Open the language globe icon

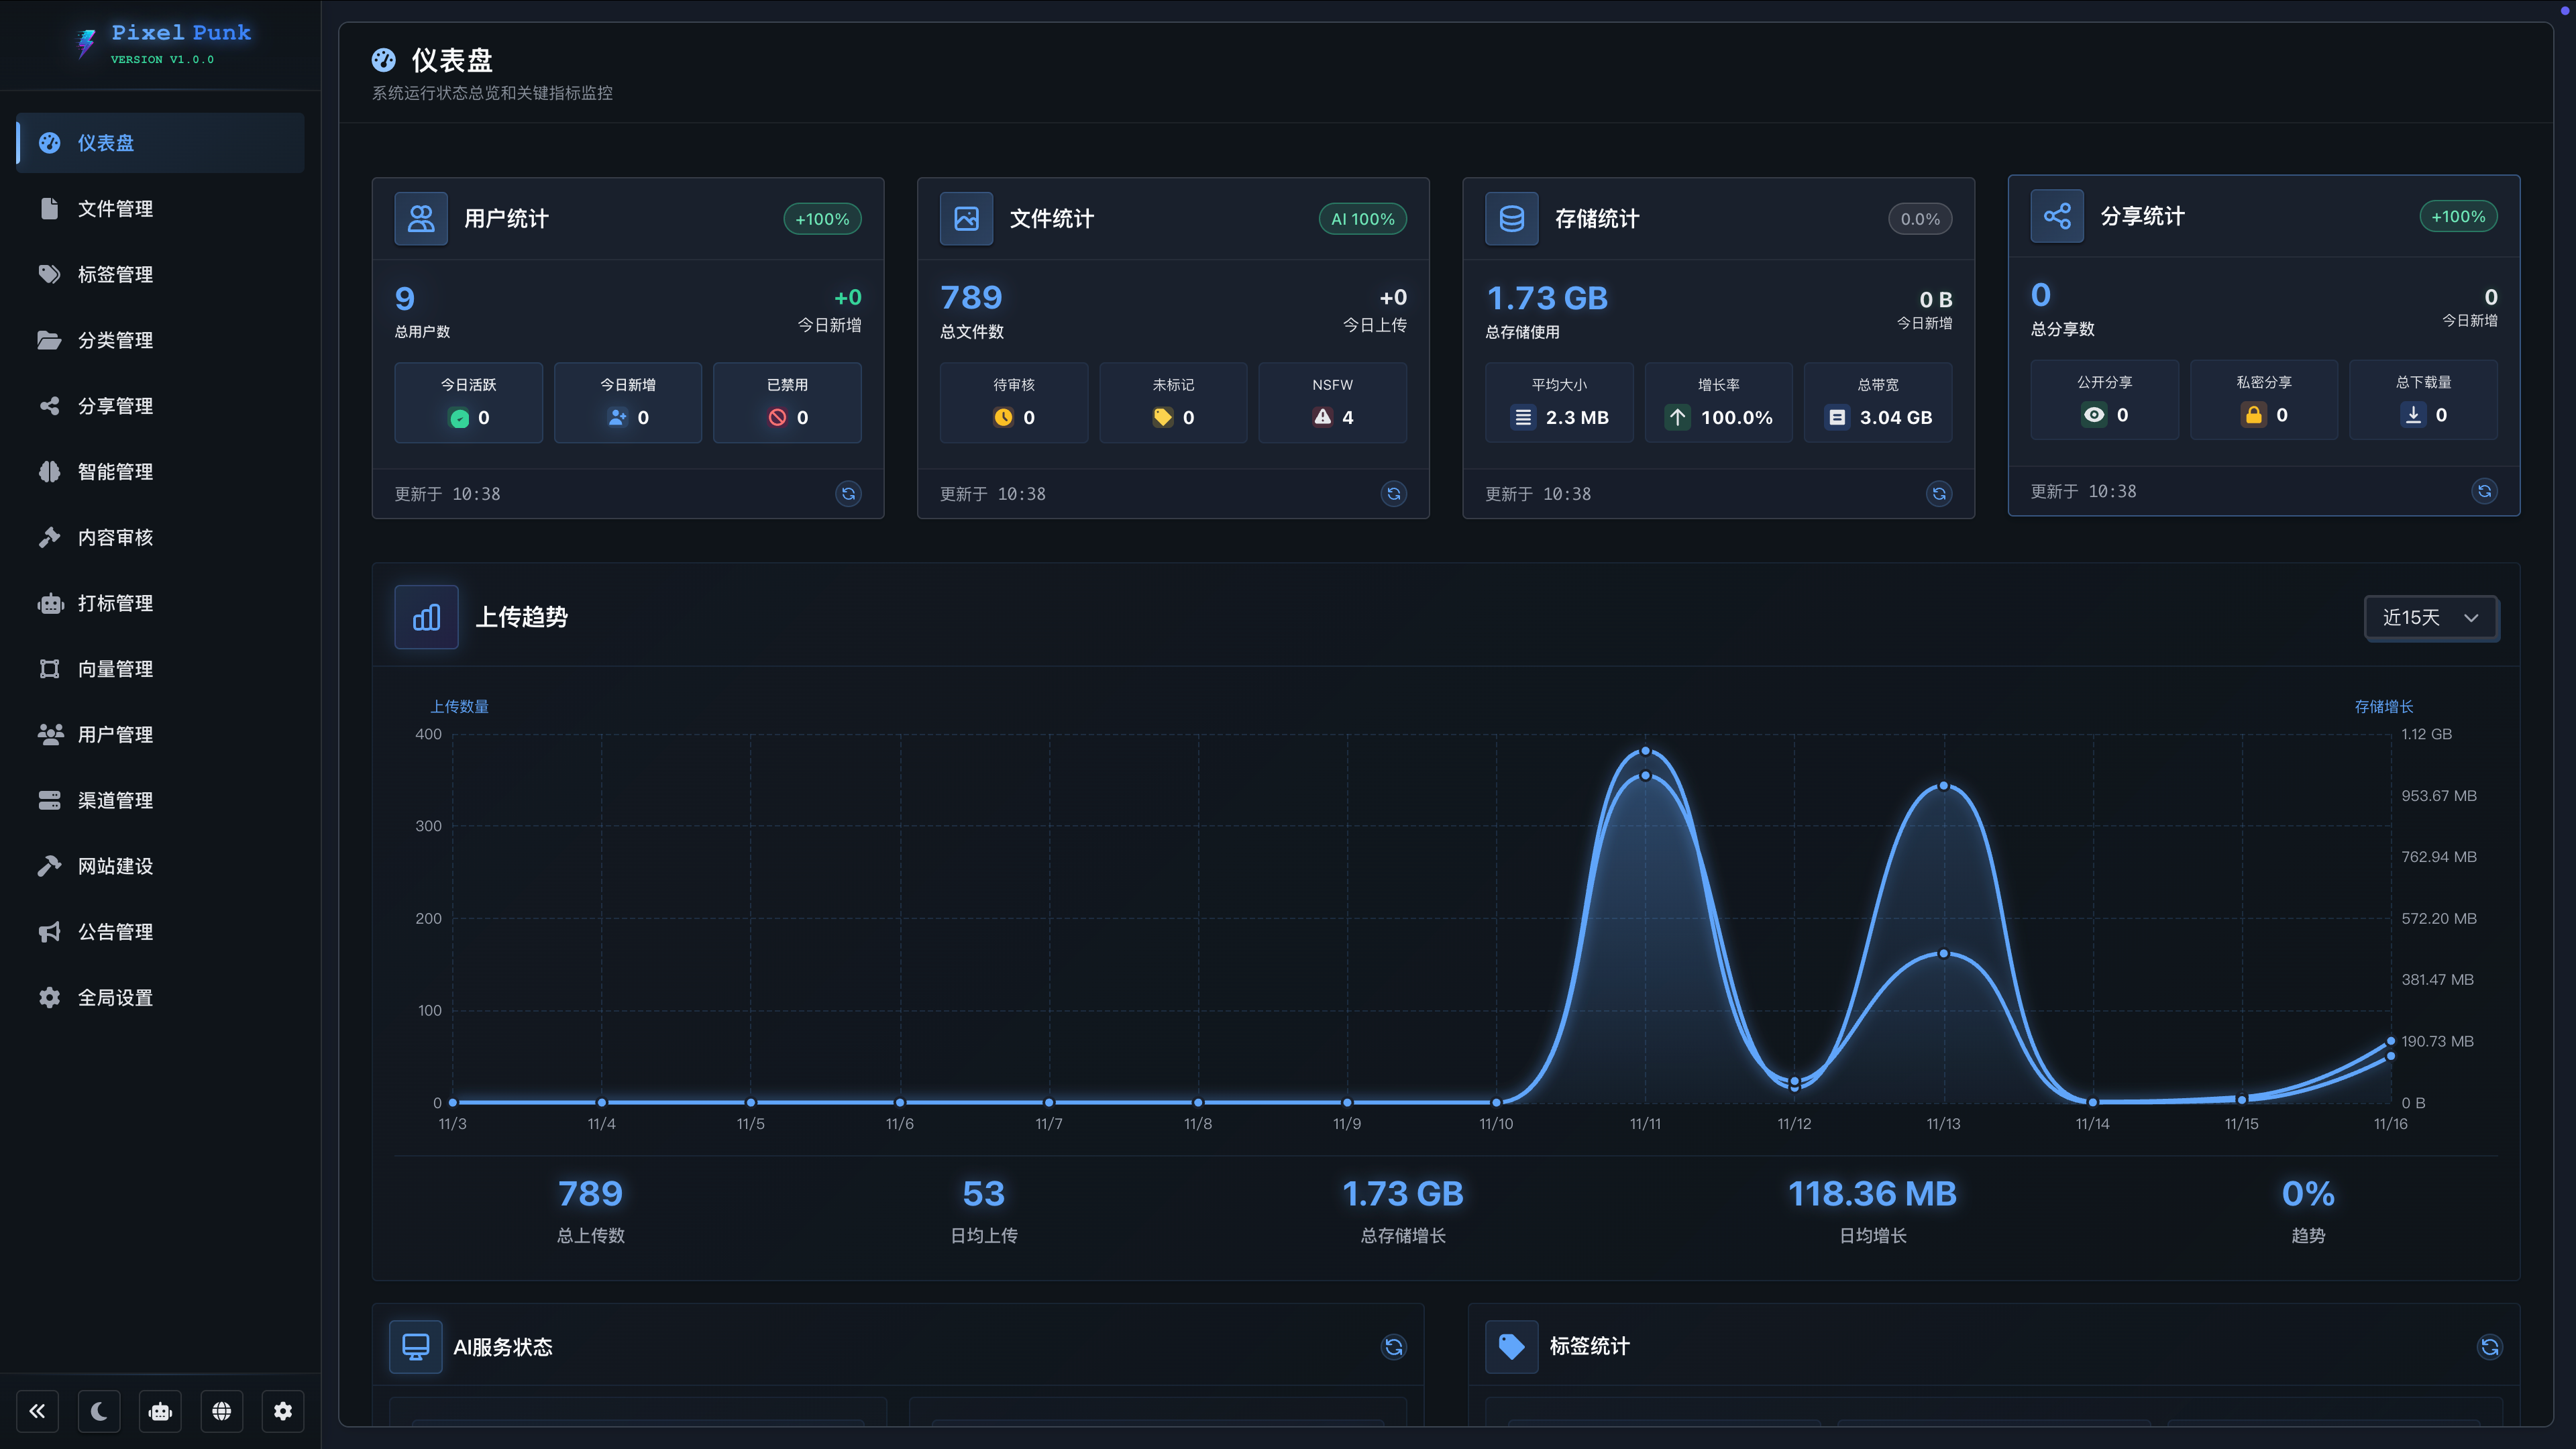(222, 1411)
